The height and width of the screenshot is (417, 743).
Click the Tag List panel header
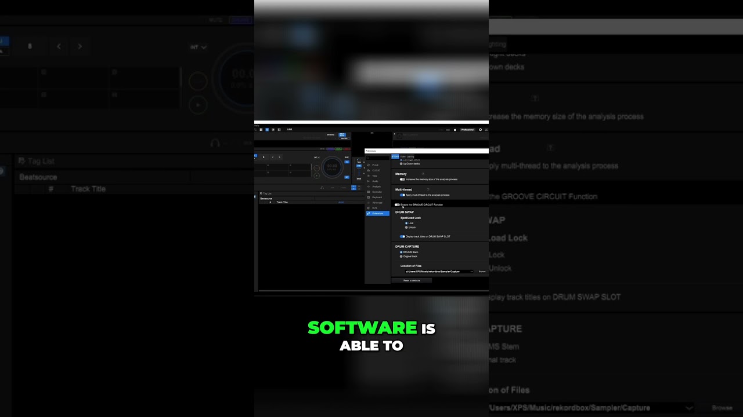click(x=265, y=193)
